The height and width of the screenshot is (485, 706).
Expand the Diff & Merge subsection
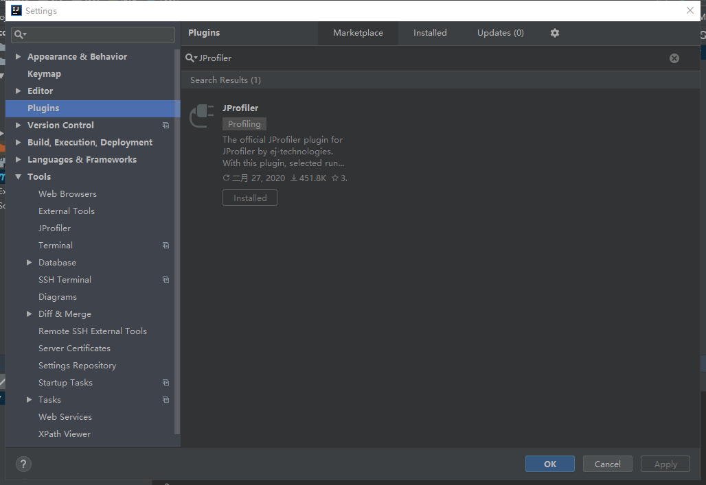(29, 314)
